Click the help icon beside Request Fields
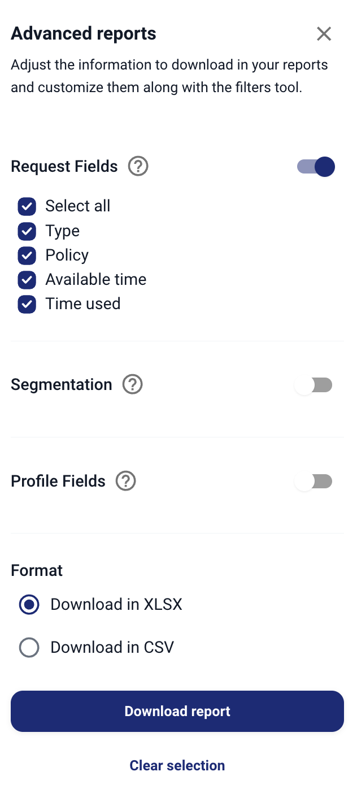 click(x=138, y=167)
